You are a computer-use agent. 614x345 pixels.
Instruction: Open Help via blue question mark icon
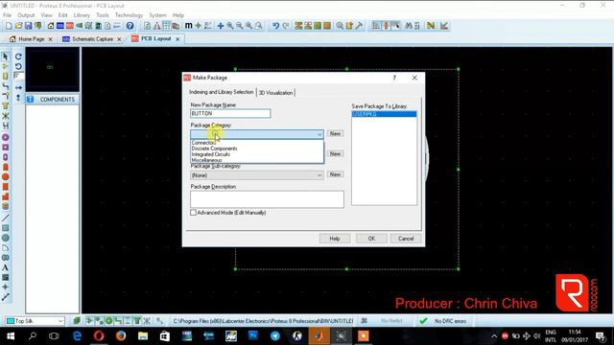coord(130,26)
